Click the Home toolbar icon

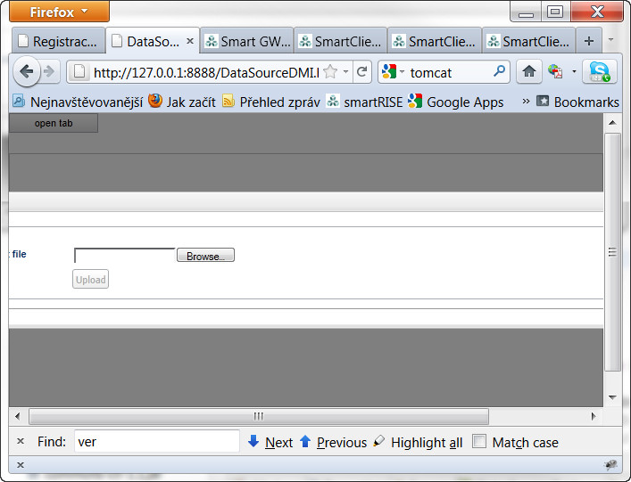click(x=529, y=72)
